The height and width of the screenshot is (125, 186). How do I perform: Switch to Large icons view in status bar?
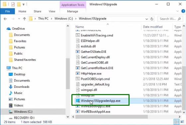coord(182,122)
